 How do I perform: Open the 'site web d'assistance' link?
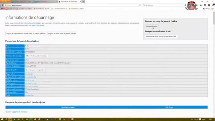[37, 26]
